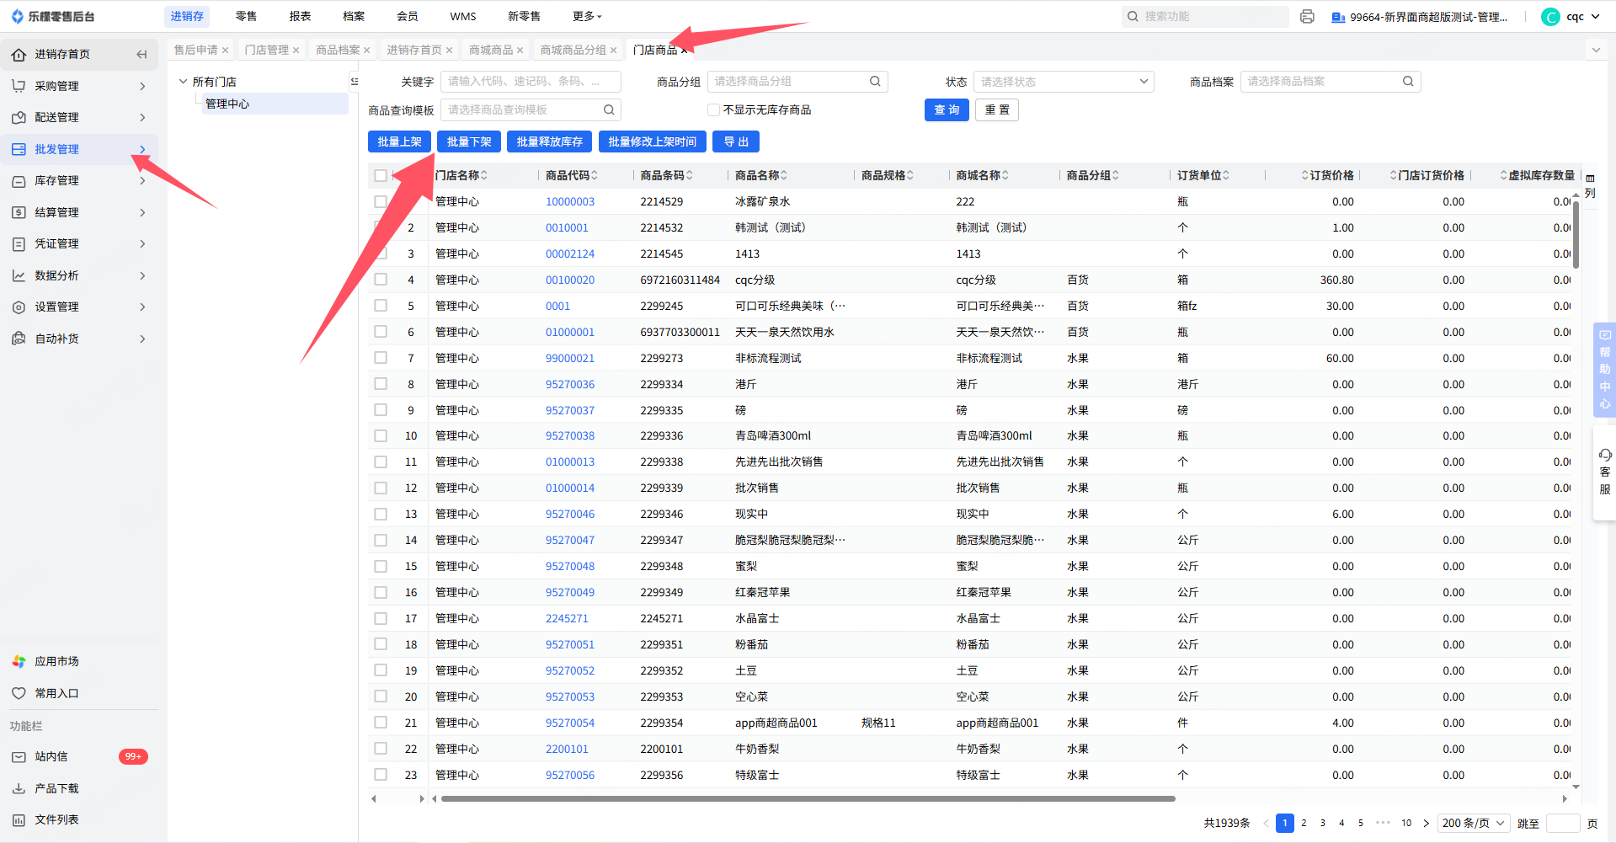Click the 批量上架 button
1616x843 pixels.
pos(399,141)
